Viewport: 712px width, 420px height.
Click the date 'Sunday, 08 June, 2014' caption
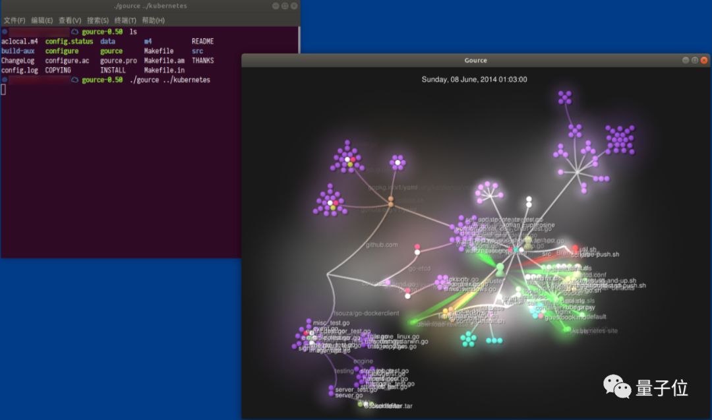[474, 80]
